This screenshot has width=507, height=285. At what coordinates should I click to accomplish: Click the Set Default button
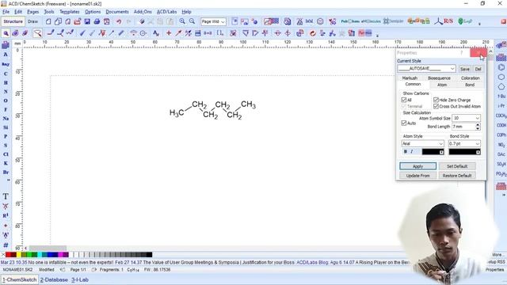tap(457, 166)
